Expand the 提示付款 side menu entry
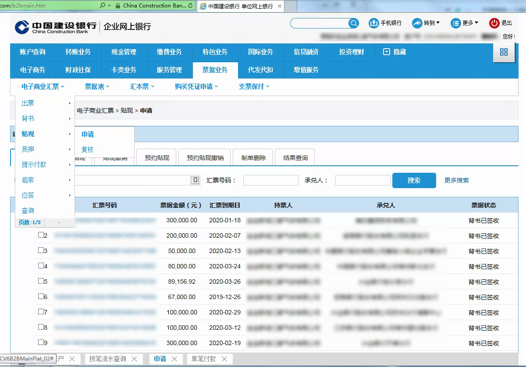Viewport: 526px width, 367px height. point(45,165)
